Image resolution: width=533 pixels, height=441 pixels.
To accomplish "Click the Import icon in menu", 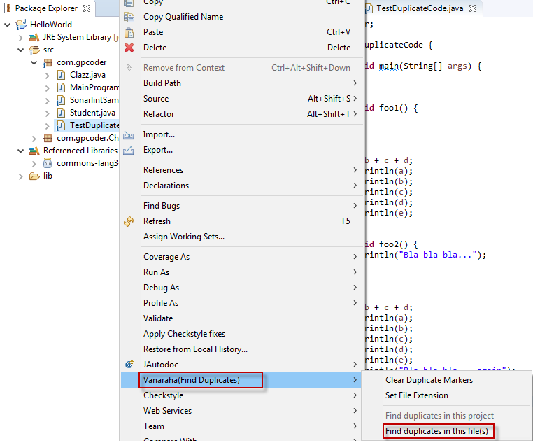I will click(x=129, y=134).
